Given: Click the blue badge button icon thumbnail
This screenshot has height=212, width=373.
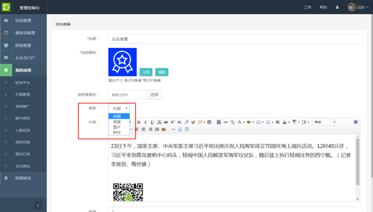Looking at the screenshot, I should click(x=122, y=62).
